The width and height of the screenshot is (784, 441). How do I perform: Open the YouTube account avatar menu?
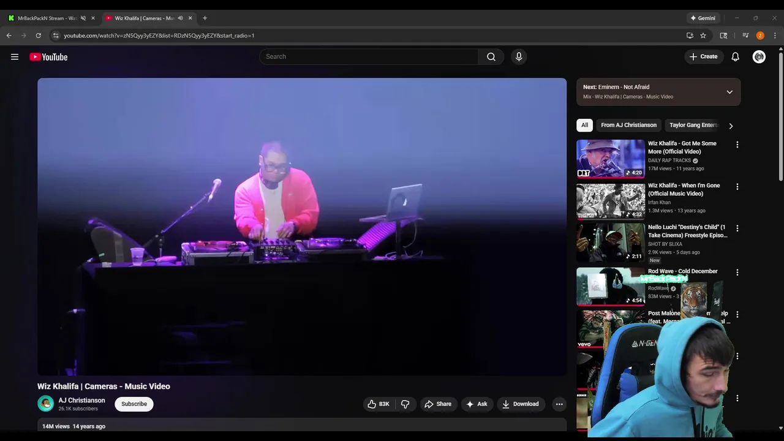(759, 56)
